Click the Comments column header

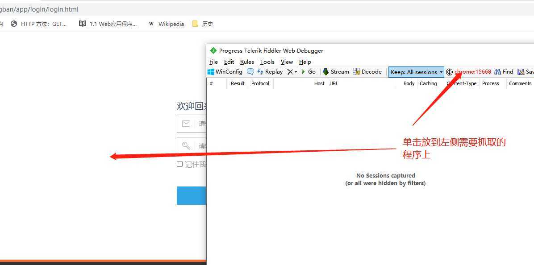520,84
